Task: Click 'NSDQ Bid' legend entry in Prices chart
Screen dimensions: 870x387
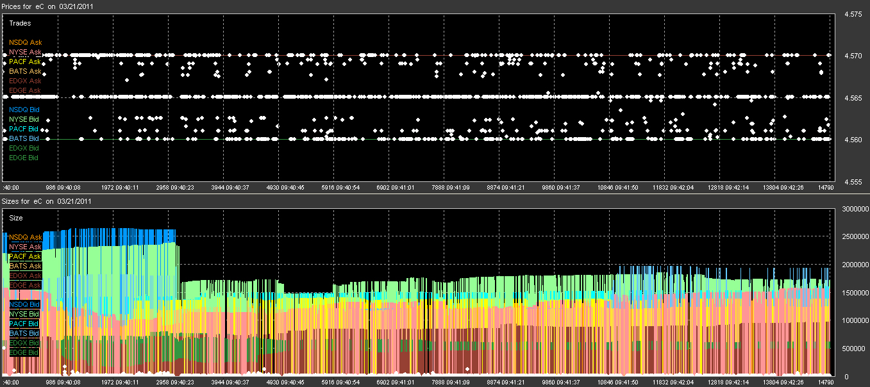Action: point(24,110)
